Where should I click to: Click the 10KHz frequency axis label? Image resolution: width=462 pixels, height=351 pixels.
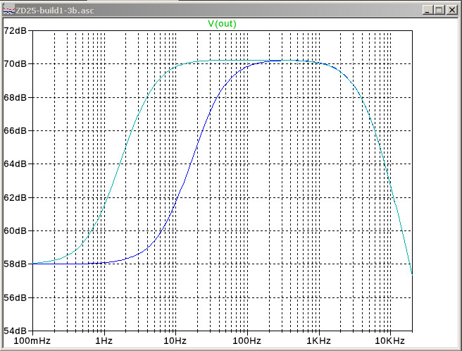(x=390, y=341)
